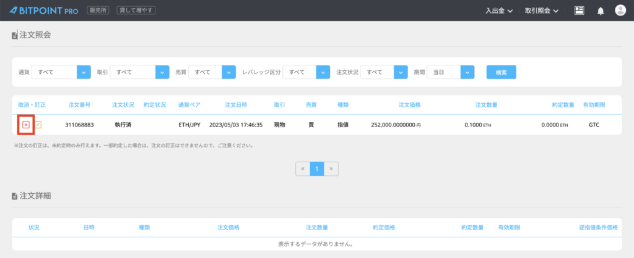This screenshot has width=634, height=258.
Task: Click the 現物 trade type cell
Action: pos(279,125)
